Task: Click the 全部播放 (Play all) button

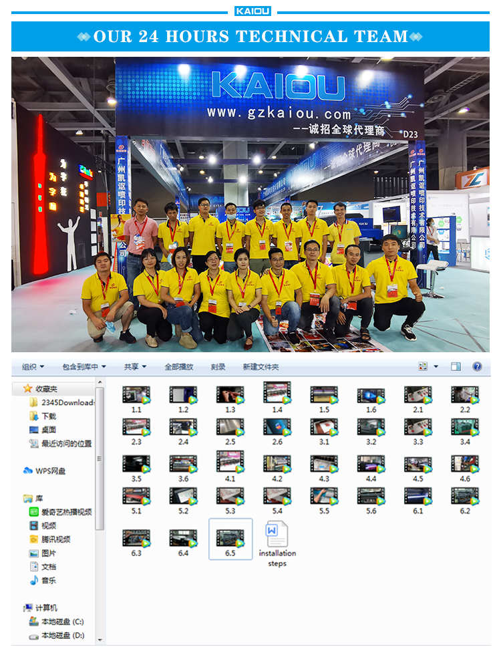Action: 179,367
